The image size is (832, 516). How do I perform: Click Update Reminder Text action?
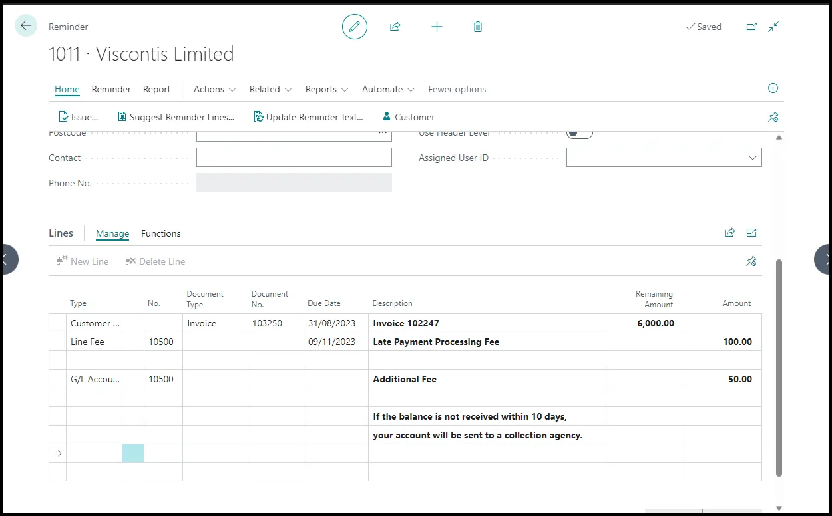pos(309,117)
